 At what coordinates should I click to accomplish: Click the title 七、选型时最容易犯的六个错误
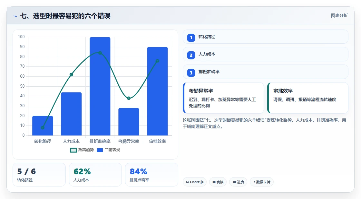point(65,16)
